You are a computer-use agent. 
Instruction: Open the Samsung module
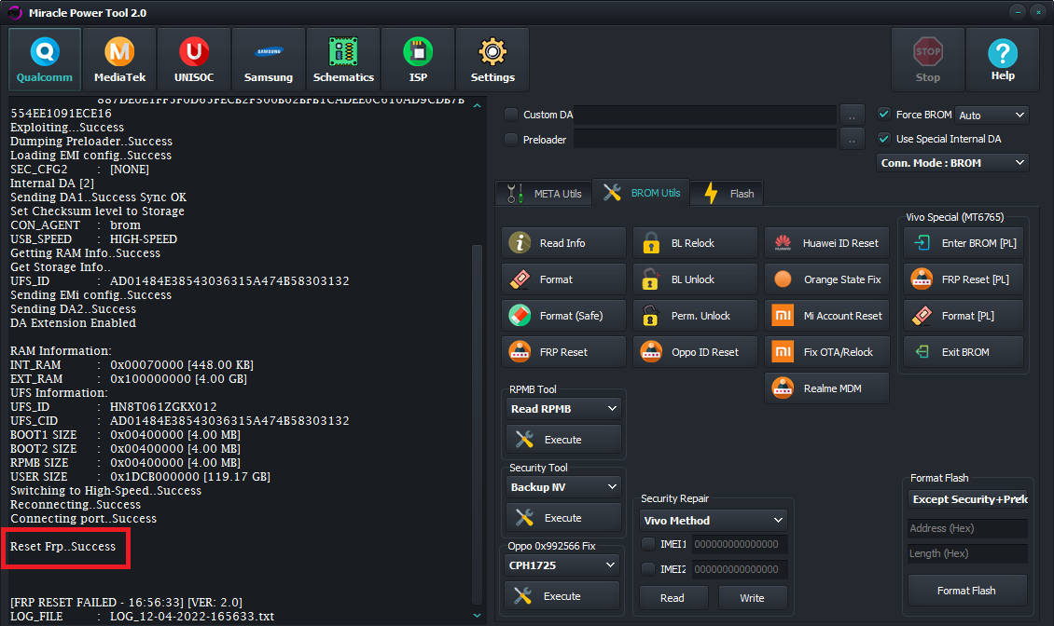[x=269, y=60]
